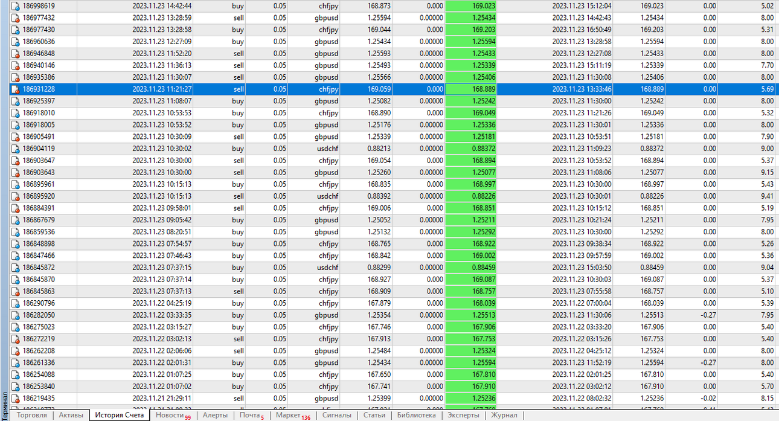Viewport: 779px width, 421px height.
Task: Click the order icon for ticket 186935386
Action: (15, 77)
